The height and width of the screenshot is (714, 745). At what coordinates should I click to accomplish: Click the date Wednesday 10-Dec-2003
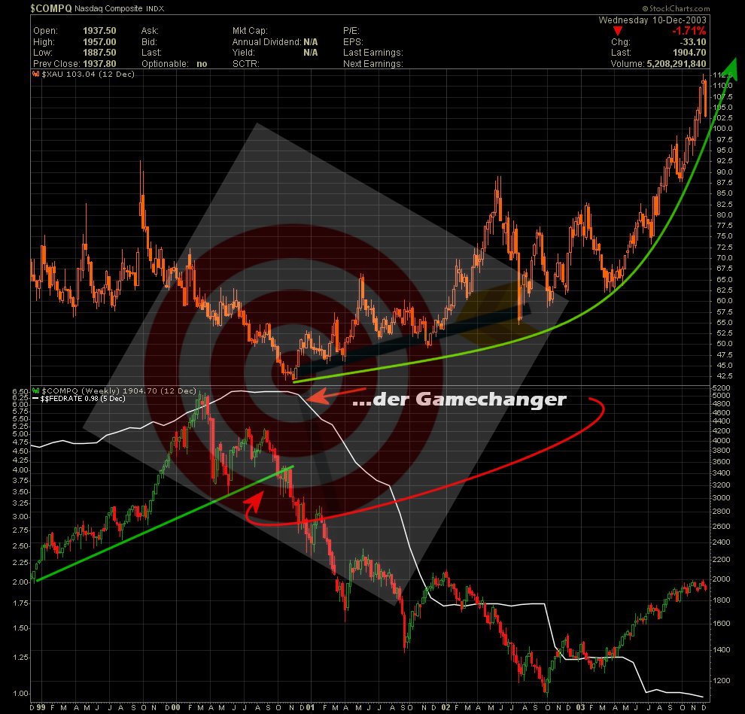pos(652,20)
